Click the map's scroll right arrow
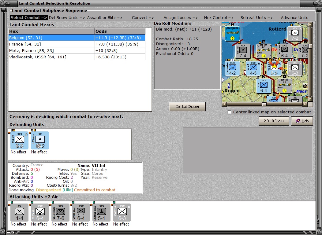The width and height of the screenshot is (322, 235). 305,105
